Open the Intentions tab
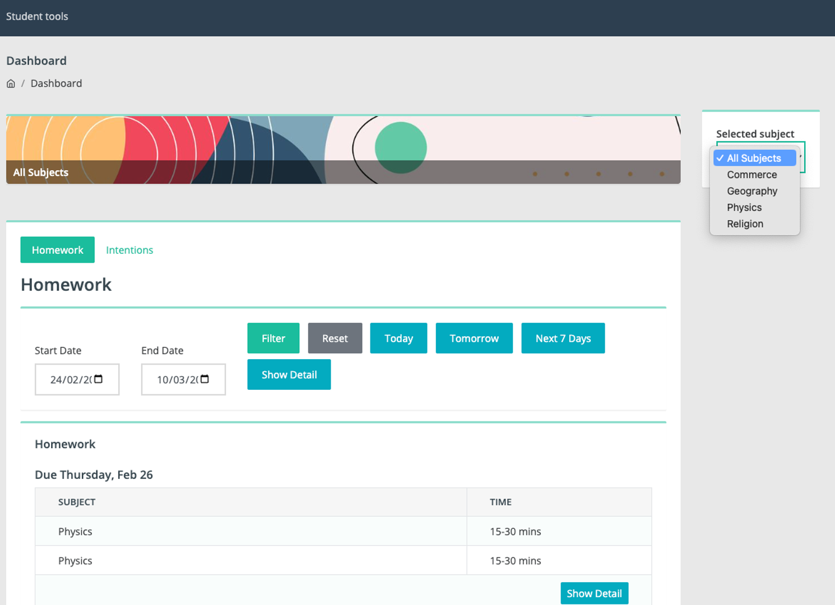The image size is (835, 605). [x=129, y=250]
